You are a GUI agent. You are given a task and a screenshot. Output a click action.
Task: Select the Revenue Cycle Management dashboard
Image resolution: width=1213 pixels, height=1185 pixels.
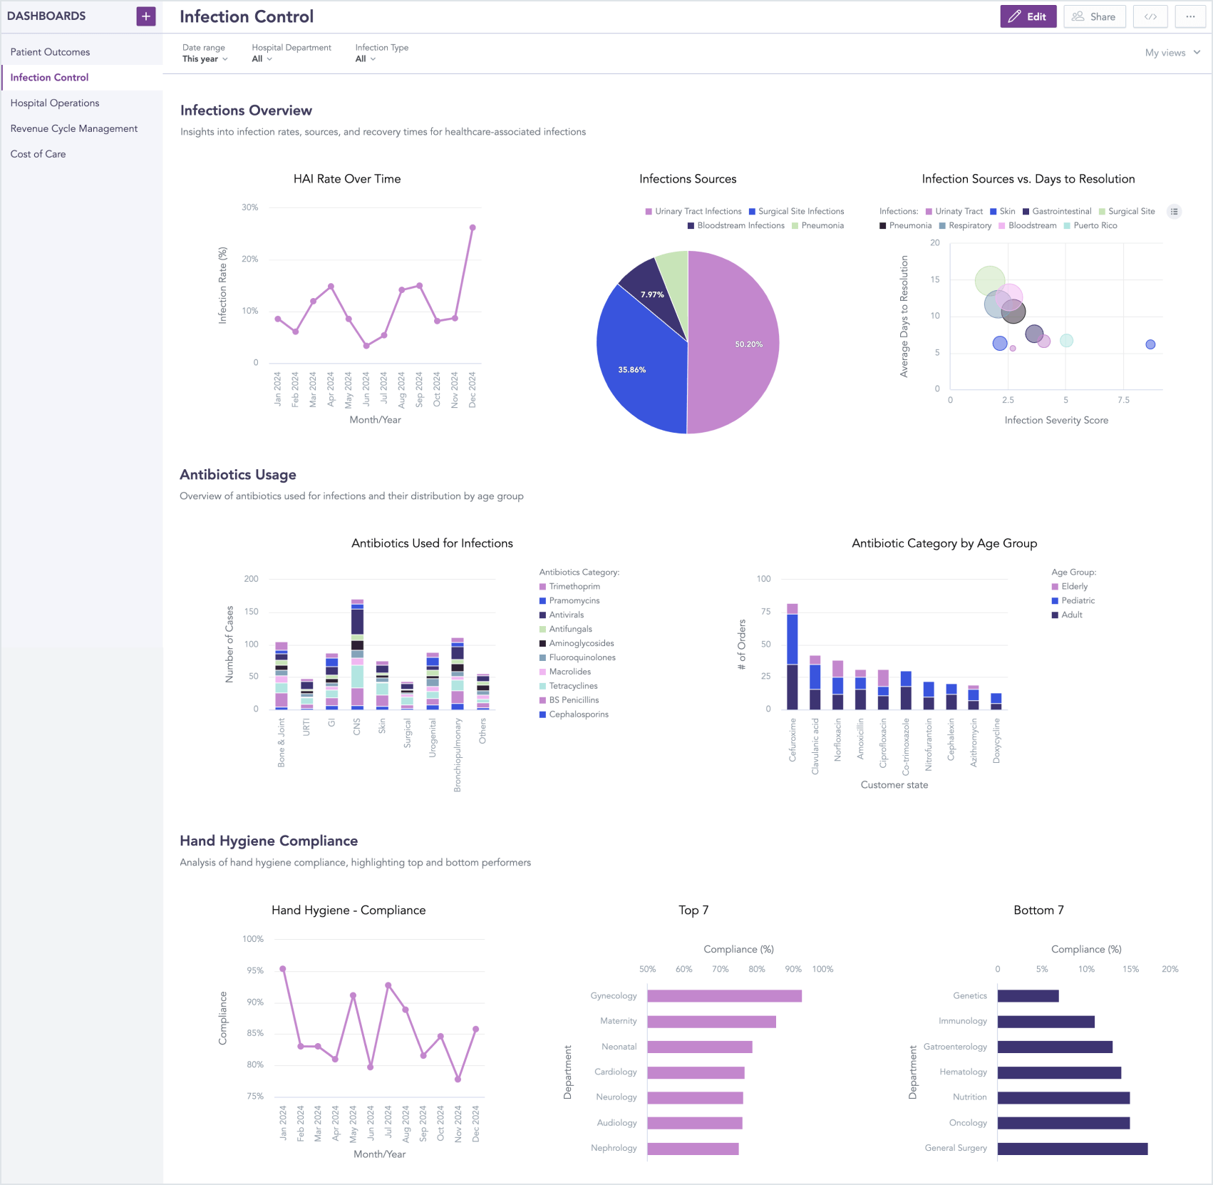(73, 128)
